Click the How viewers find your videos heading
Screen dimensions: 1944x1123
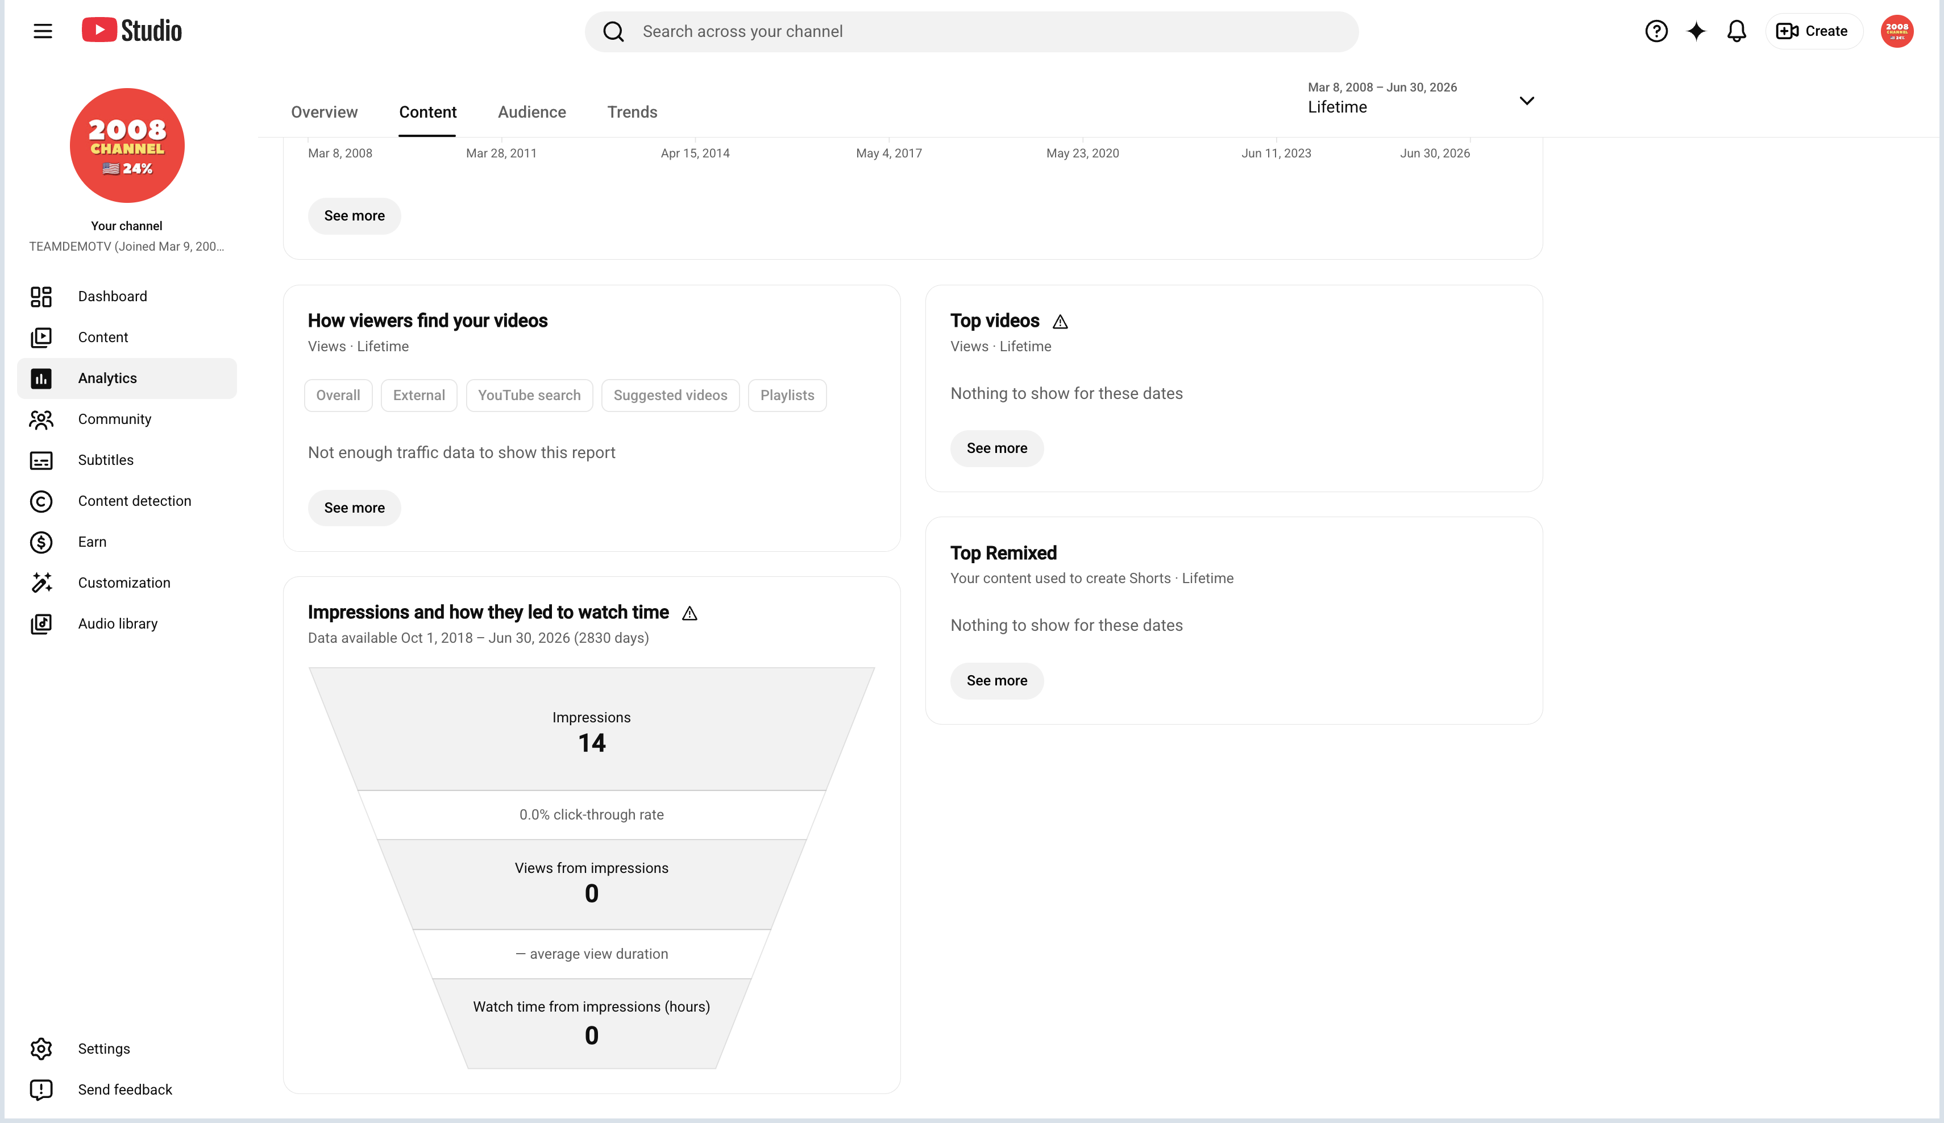[x=427, y=321]
